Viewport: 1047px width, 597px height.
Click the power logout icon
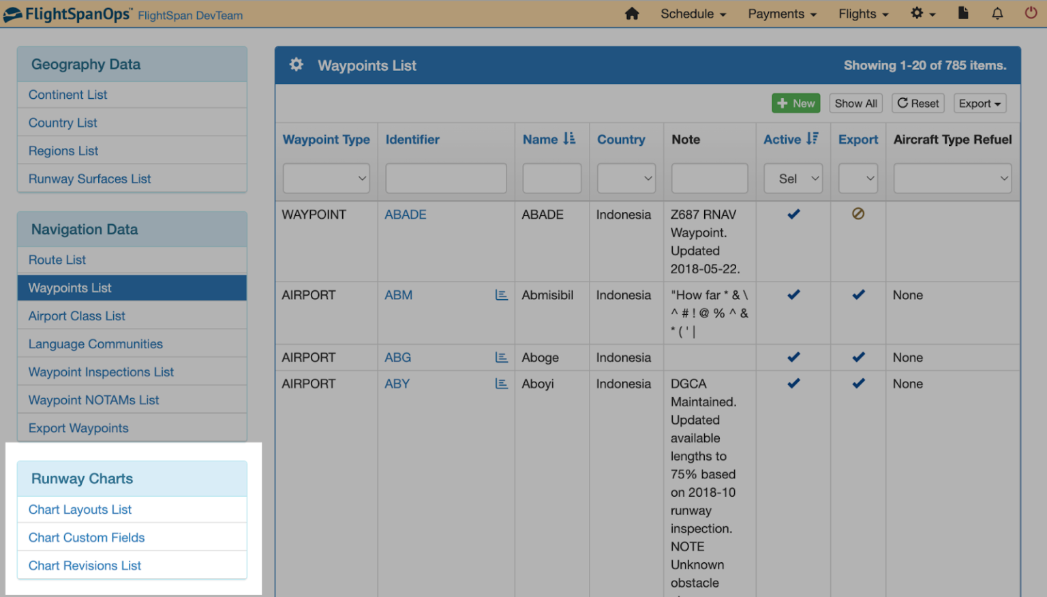point(1031,13)
